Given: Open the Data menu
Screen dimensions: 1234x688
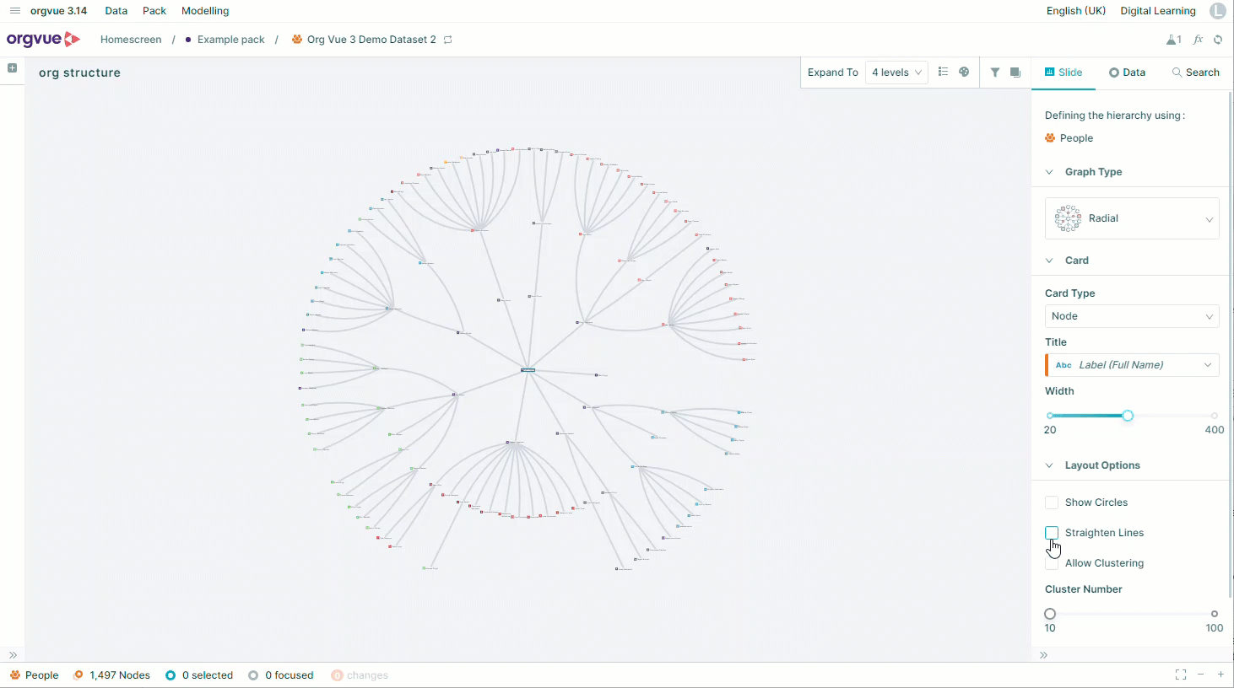Looking at the screenshot, I should click(116, 11).
